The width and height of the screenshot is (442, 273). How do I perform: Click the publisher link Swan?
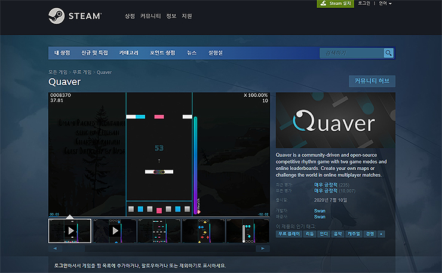(320, 217)
